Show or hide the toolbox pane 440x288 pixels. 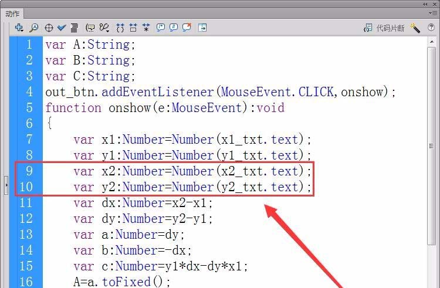tap(202, 28)
